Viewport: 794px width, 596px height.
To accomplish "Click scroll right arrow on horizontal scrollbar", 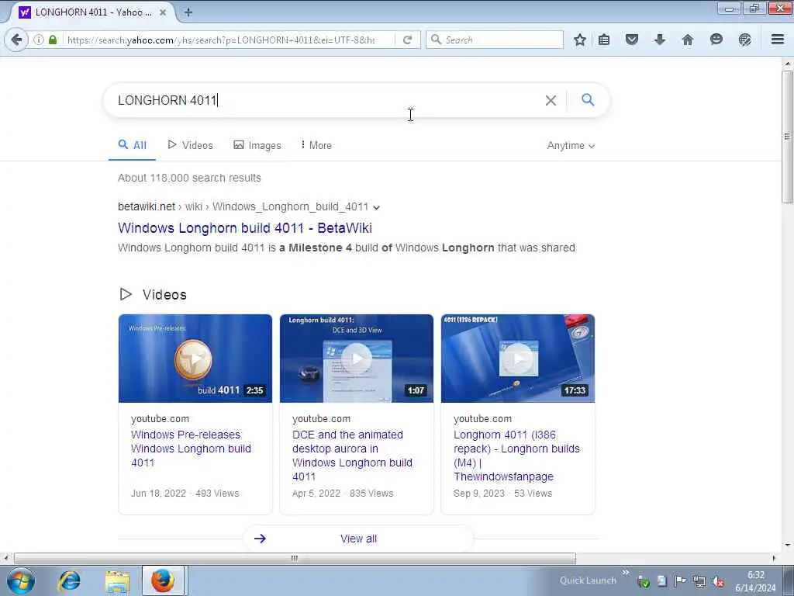I will click(x=774, y=559).
